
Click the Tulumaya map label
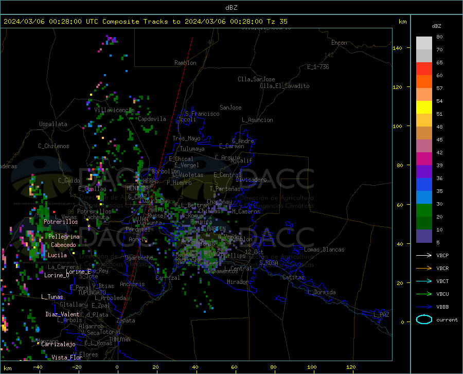pyautogui.click(x=192, y=149)
